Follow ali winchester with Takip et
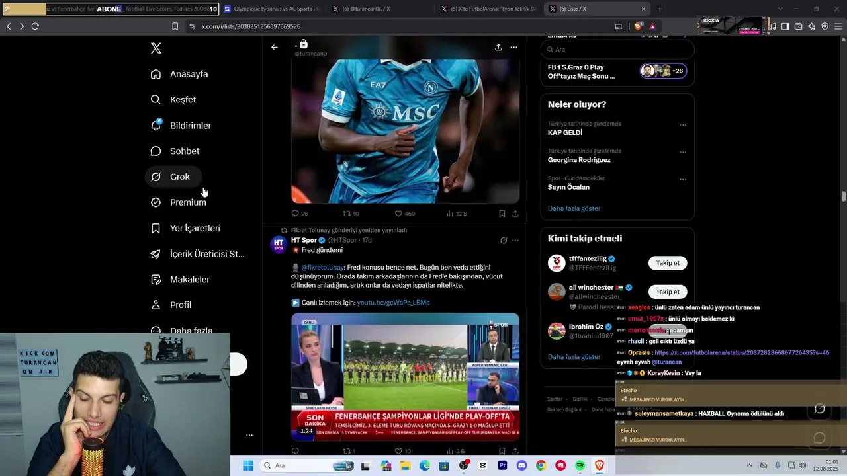This screenshot has height=476, width=847. pos(668,292)
